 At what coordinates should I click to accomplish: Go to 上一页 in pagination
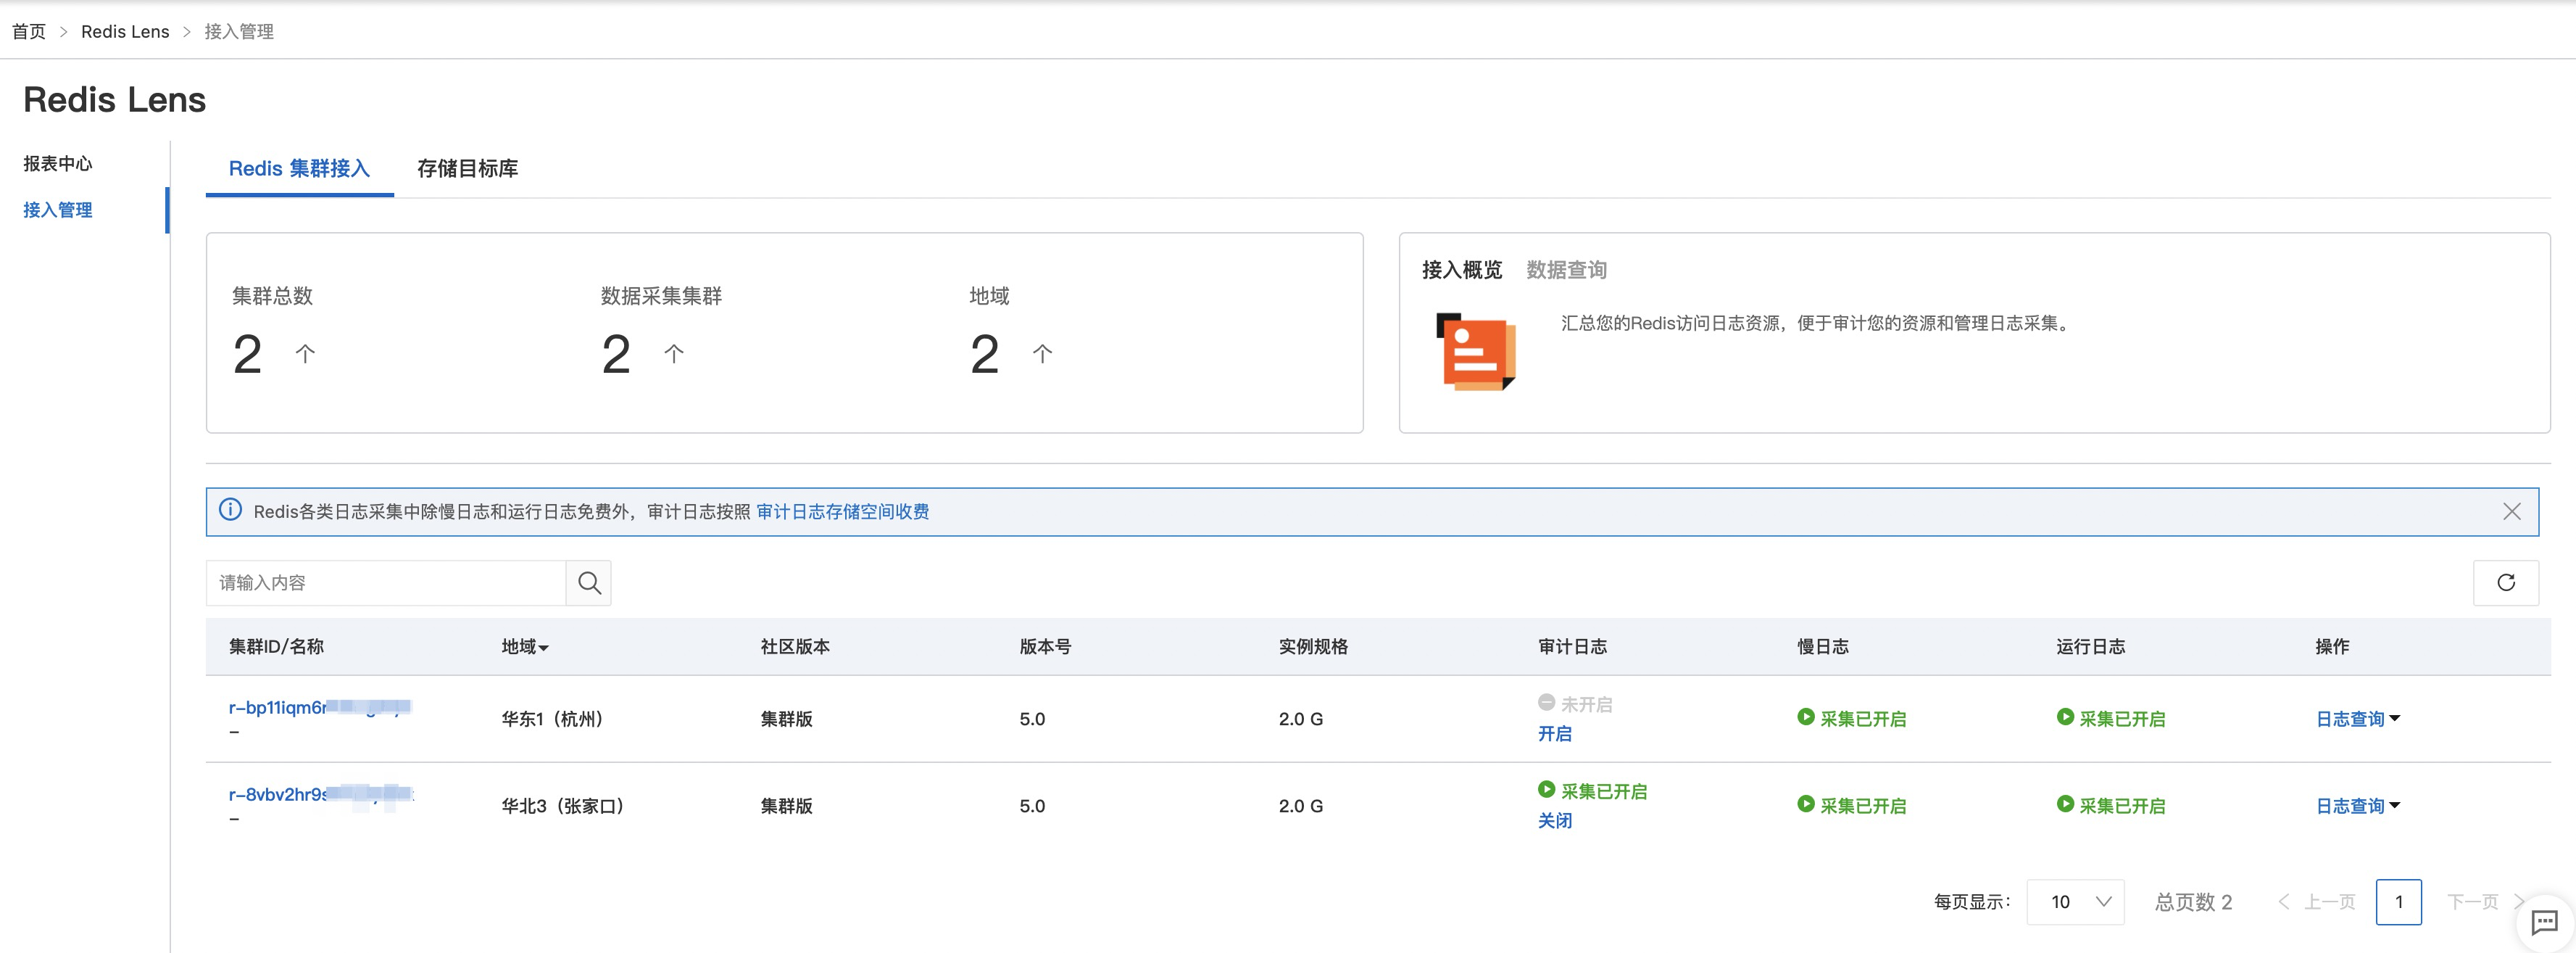coord(2317,902)
